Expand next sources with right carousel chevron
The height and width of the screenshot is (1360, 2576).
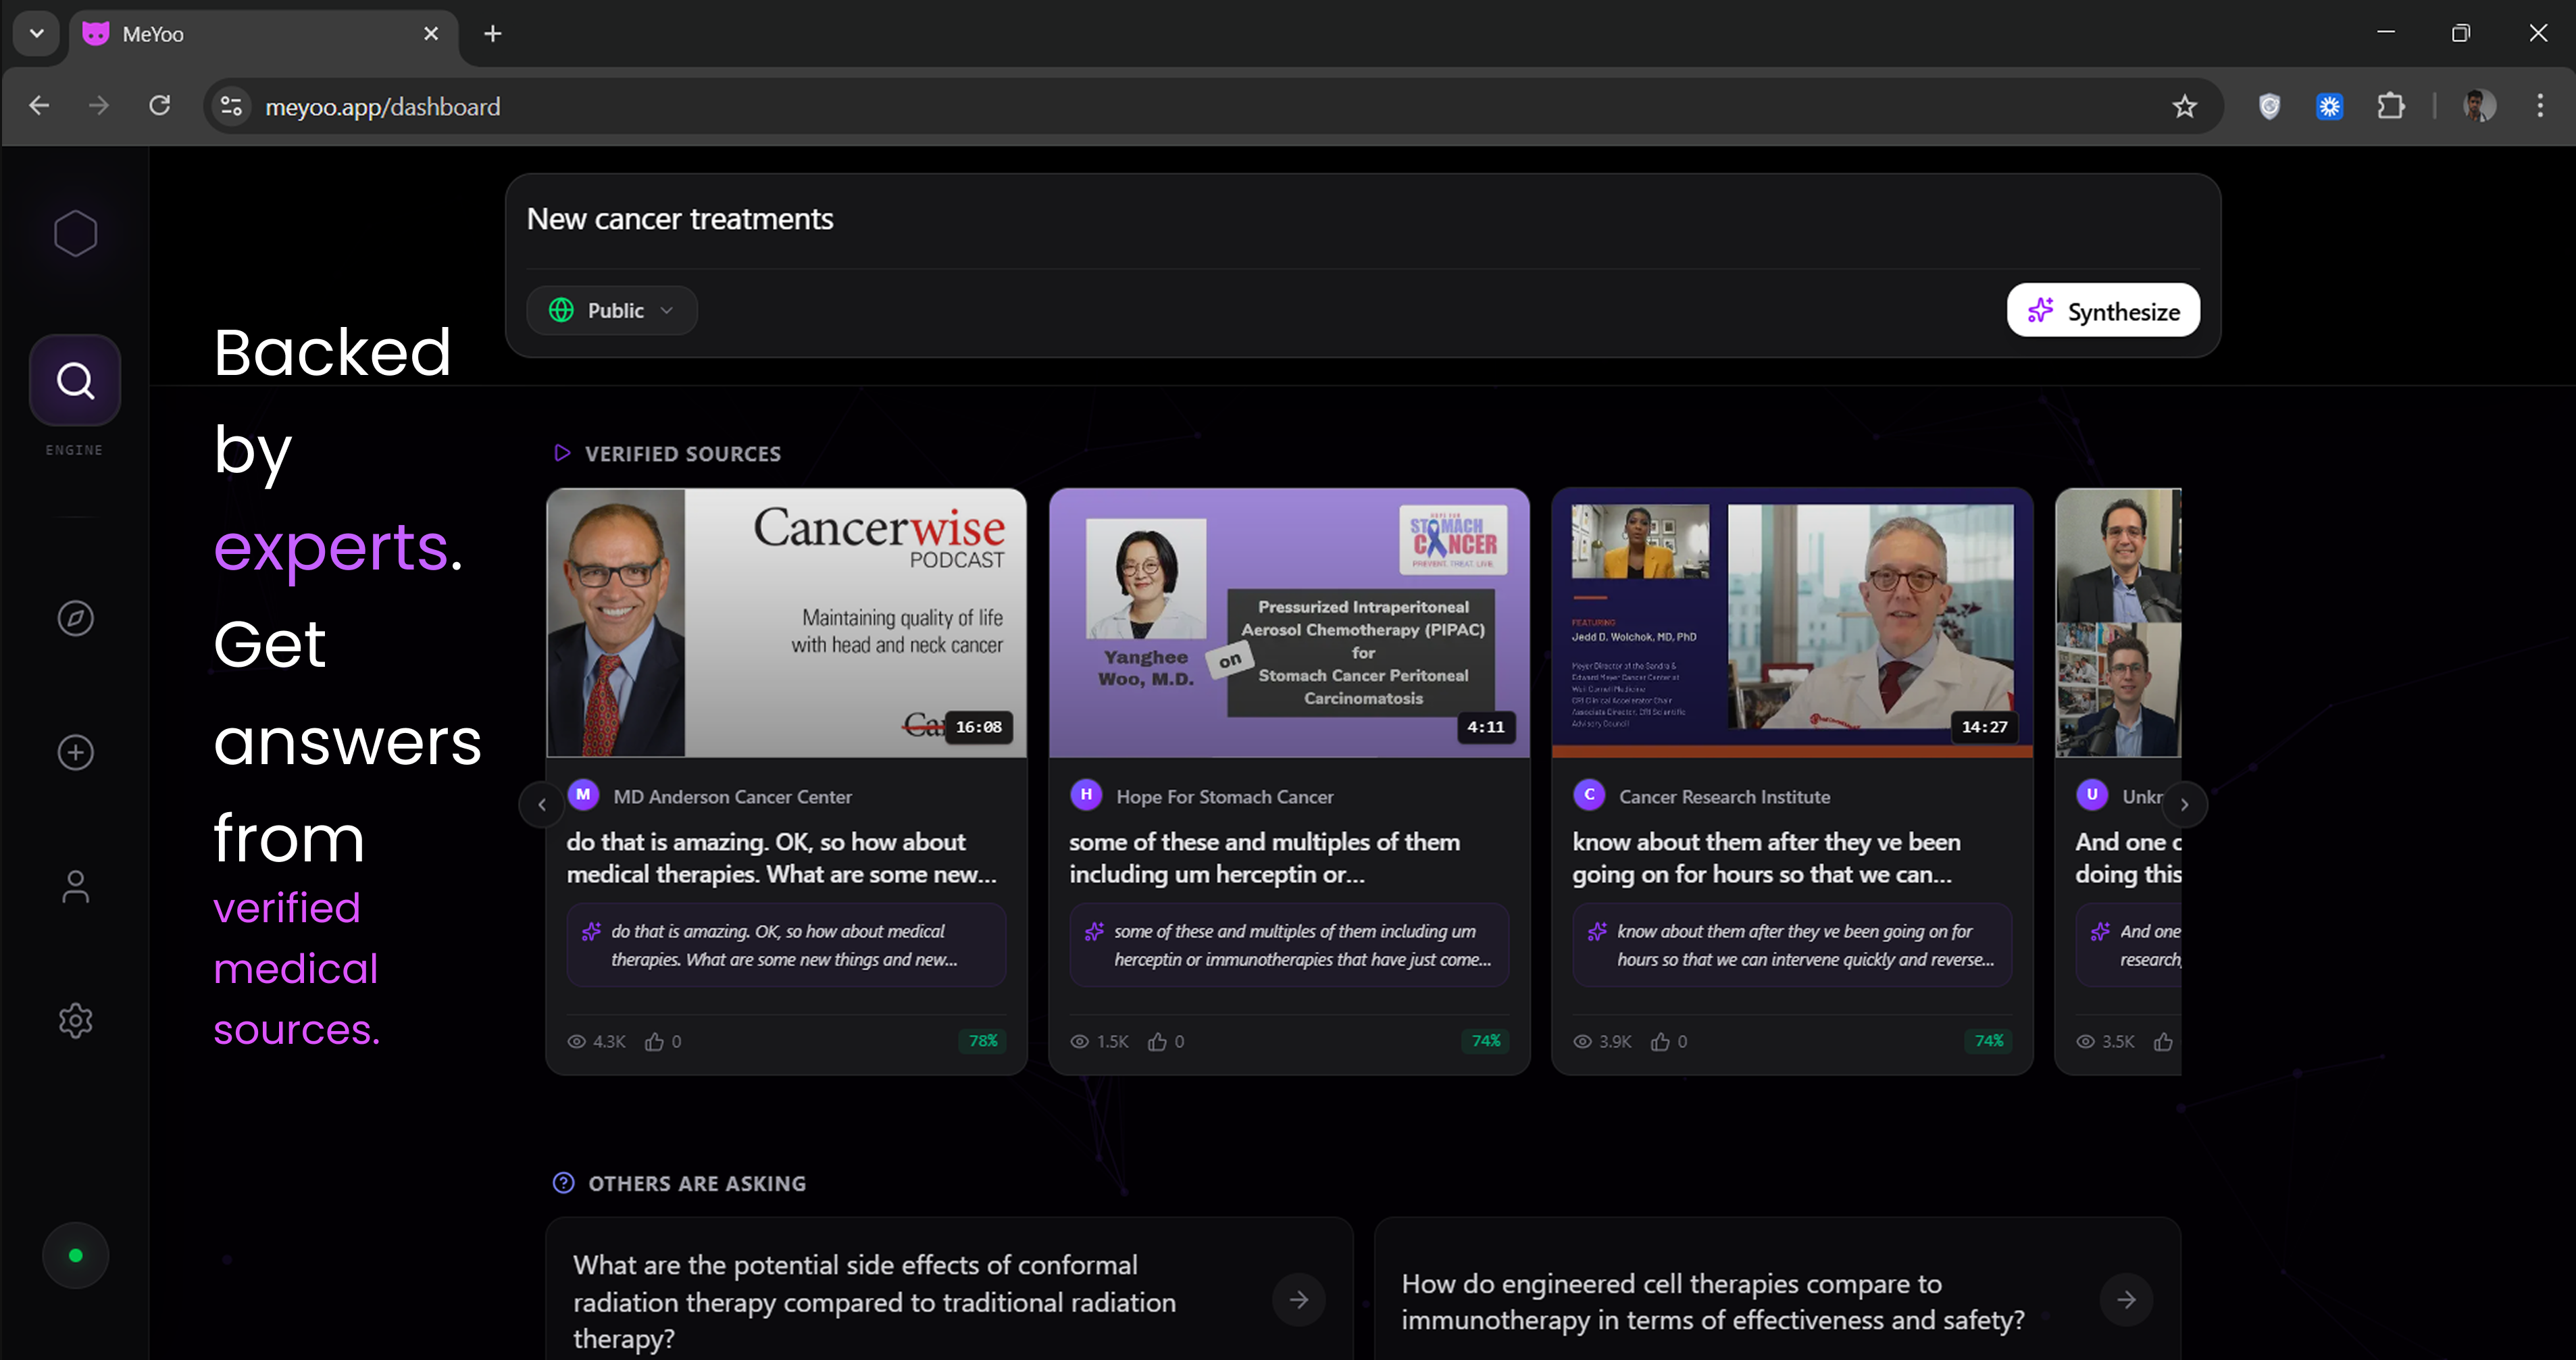pos(2185,805)
